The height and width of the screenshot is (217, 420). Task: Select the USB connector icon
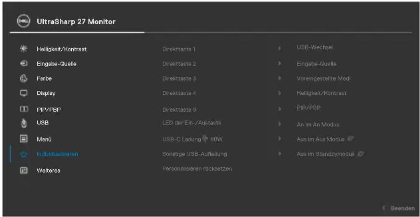pos(23,123)
